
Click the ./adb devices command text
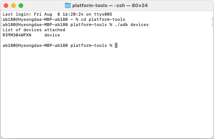tap(132, 25)
